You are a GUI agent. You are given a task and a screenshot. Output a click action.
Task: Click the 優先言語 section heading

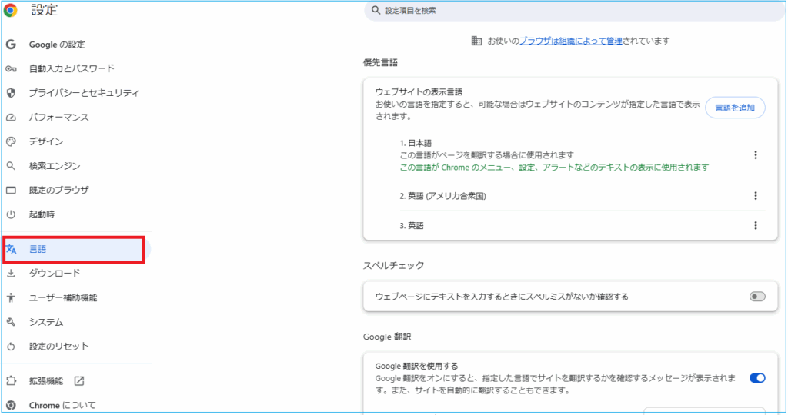(x=380, y=63)
